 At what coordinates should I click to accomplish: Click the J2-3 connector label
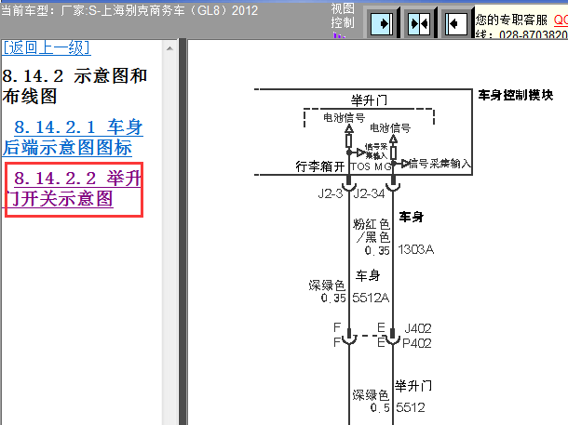(331, 193)
